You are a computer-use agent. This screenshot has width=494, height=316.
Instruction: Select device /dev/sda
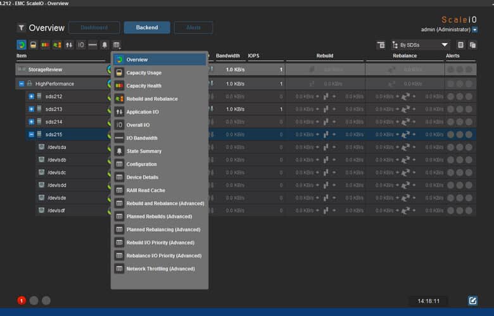57,147
